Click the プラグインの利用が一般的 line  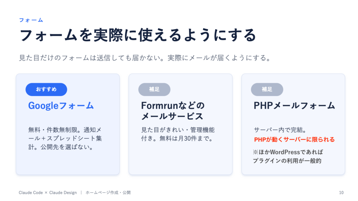pos(287,161)
